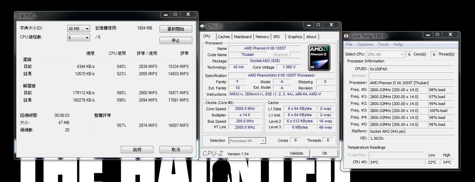Minimize the Core Temp window
The width and height of the screenshot is (475, 182).
pos(428,34)
